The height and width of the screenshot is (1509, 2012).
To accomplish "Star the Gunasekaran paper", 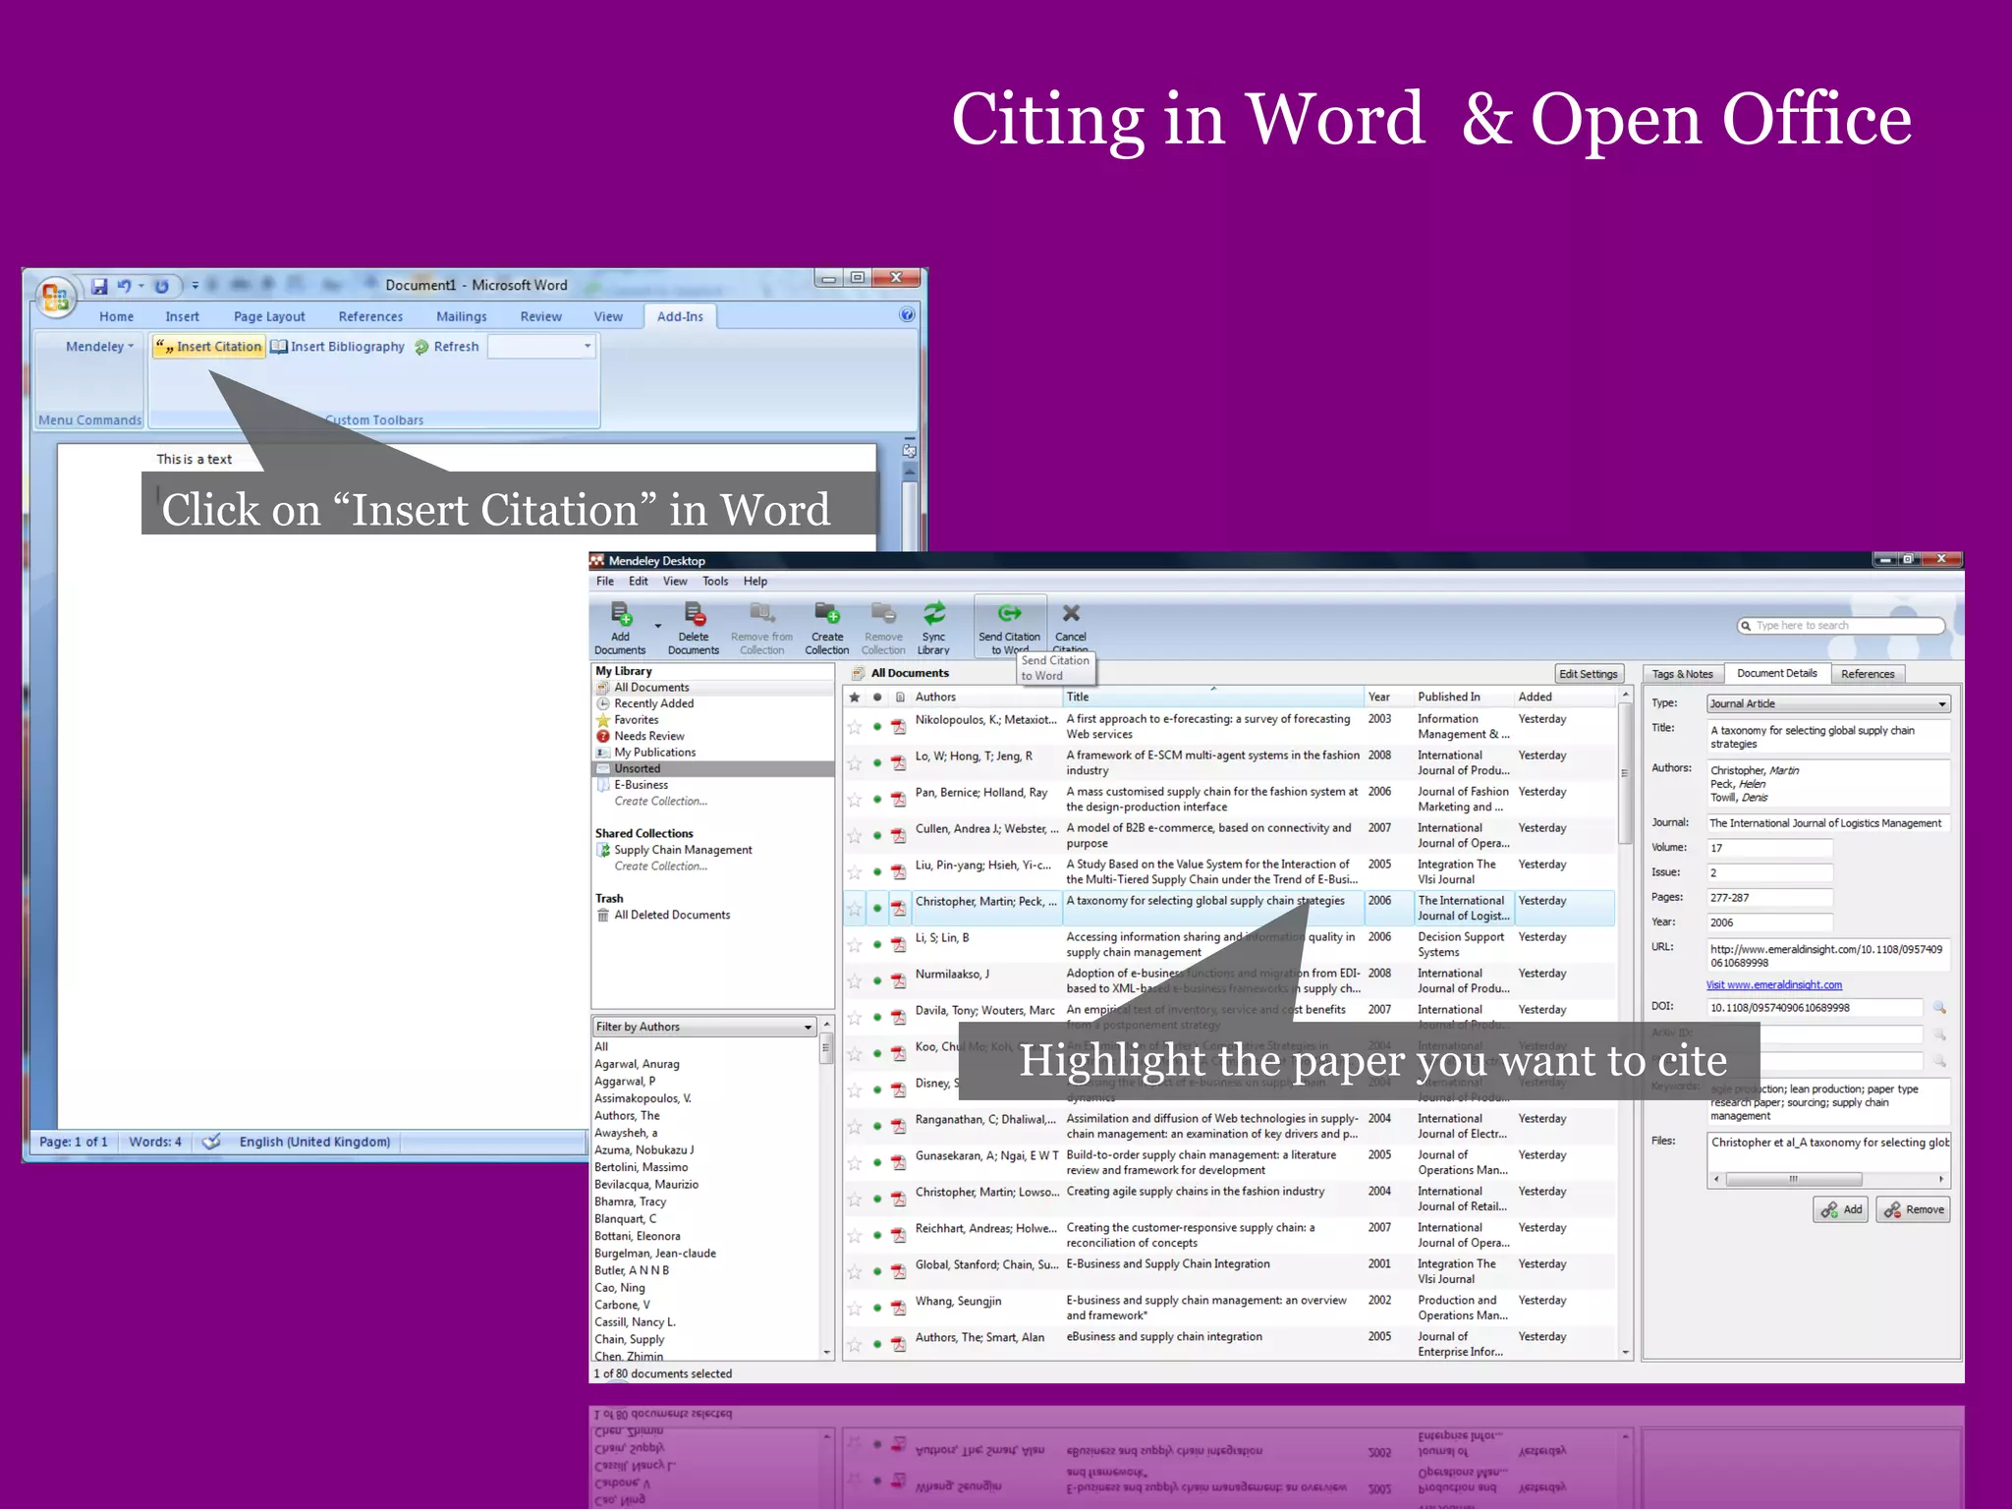I will 855,1163.
